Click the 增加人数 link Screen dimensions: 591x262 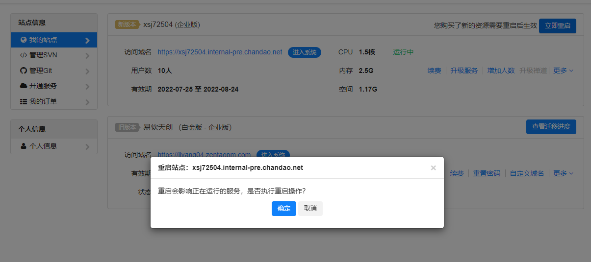coord(501,71)
